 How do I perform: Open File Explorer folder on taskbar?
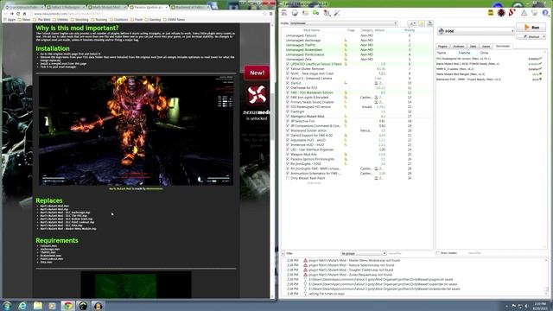pyautogui.click(x=38, y=306)
